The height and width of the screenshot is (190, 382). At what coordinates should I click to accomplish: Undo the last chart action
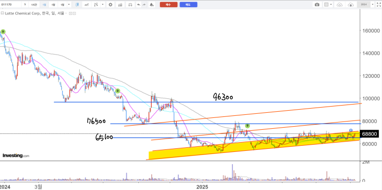pos(138,5)
